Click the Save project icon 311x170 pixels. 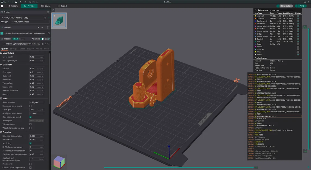[16, 2]
